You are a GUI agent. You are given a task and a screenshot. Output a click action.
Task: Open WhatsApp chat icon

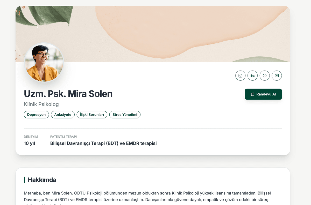[265, 75]
